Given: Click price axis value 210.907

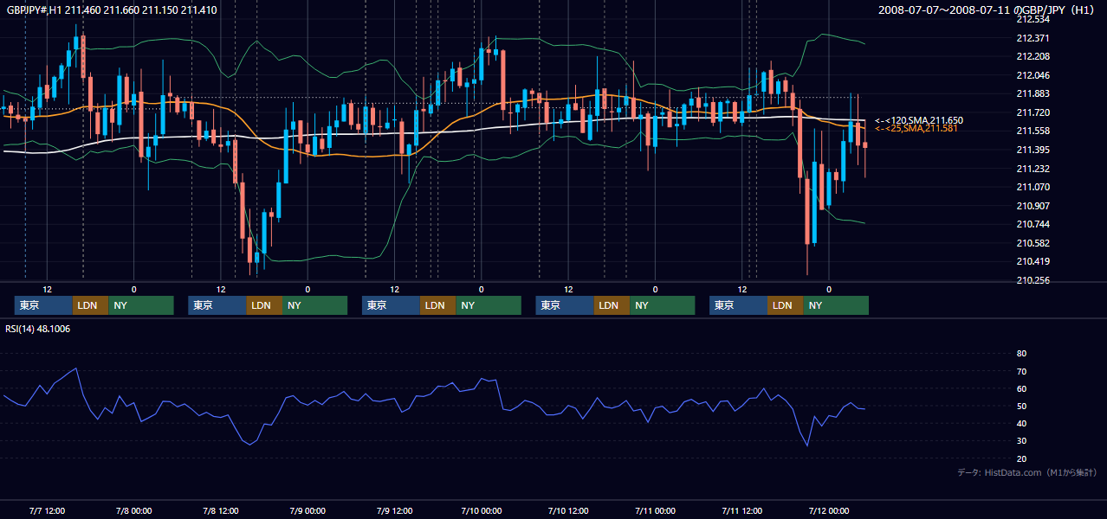Looking at the screenshot, I should (1033, 206).
